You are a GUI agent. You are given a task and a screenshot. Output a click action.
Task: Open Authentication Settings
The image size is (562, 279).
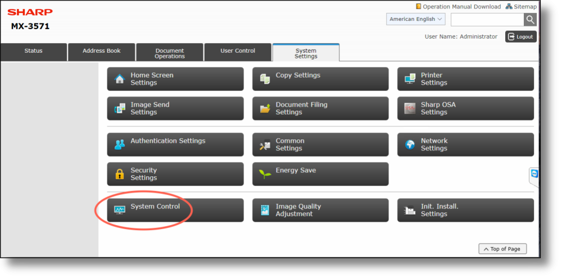coord(175,145)
